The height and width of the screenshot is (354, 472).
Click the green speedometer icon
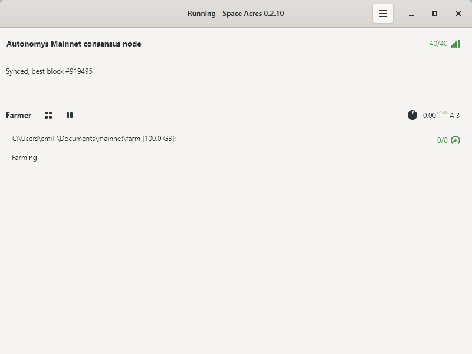[455, 140]
